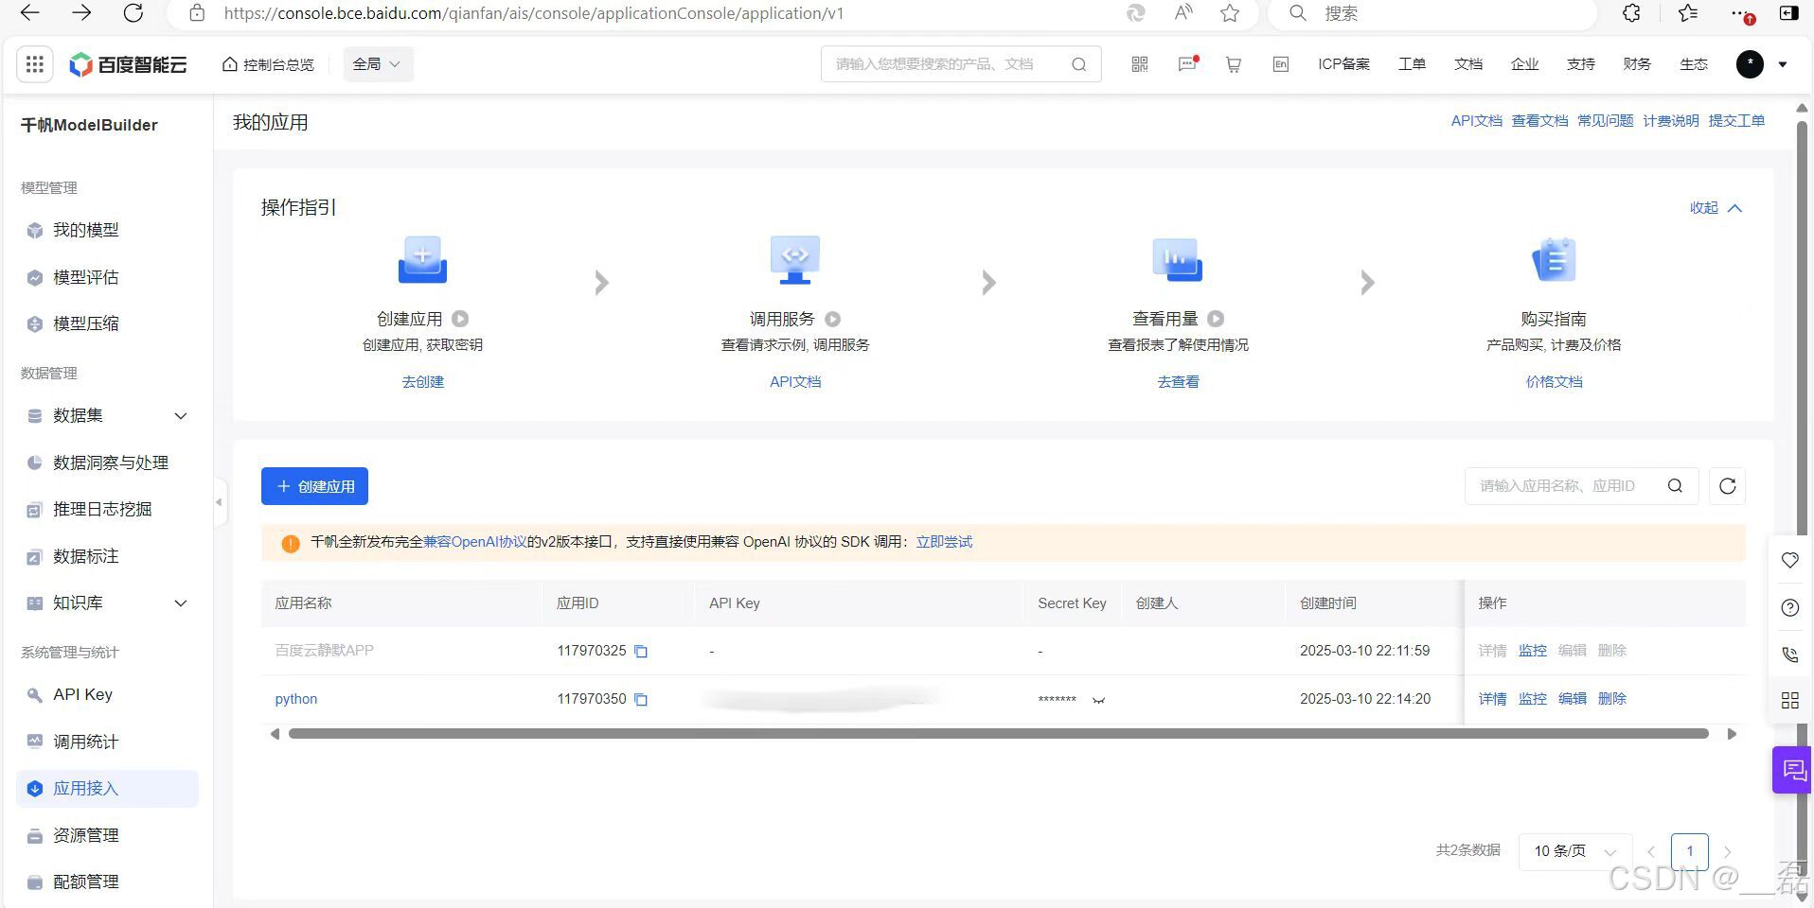
Task: Click the 调用服务 illustration icon
Action: click(795, 259)
